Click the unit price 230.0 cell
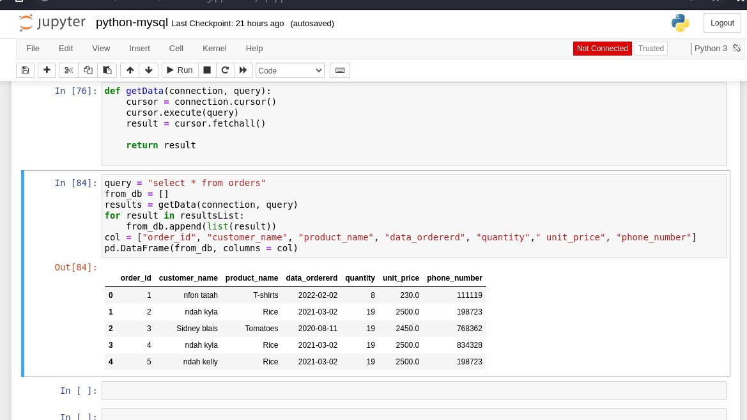Image resolution: width=747 pixels, height=420 pixels. tap(410, 295)
